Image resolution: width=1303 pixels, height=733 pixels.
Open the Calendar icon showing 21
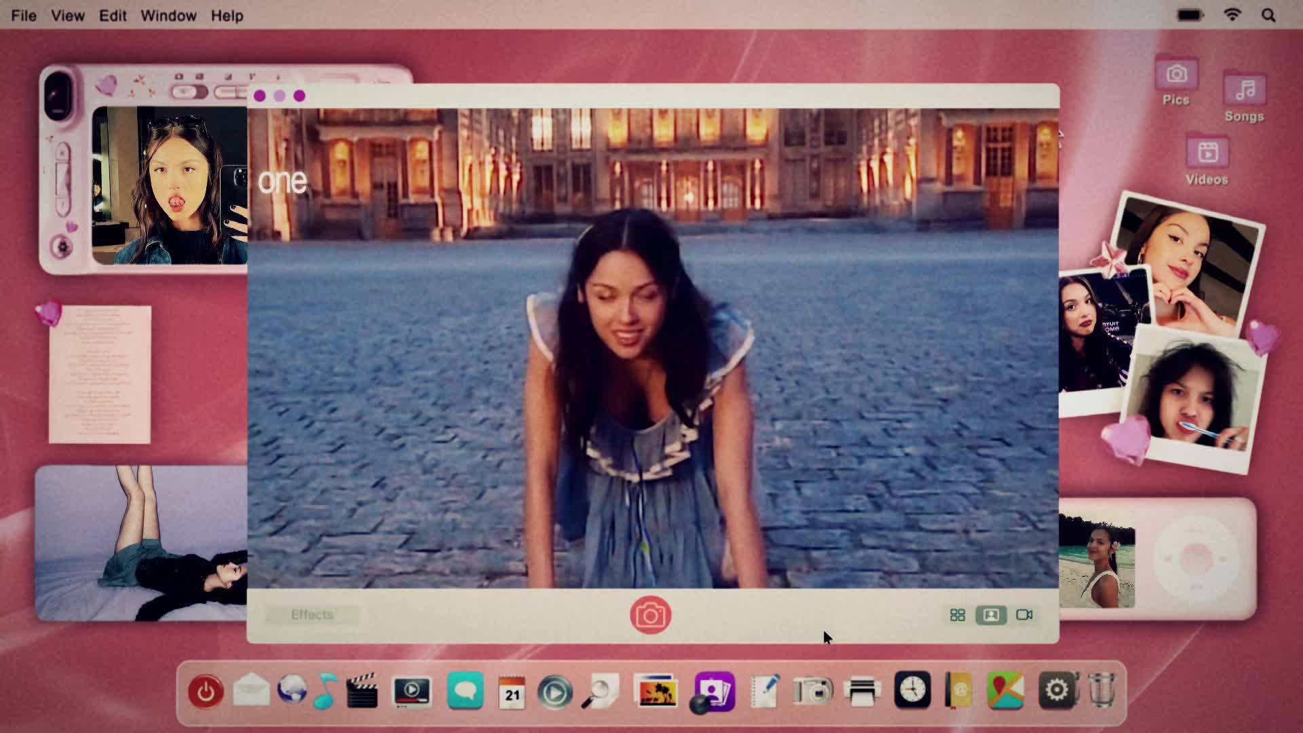(512, 692)
